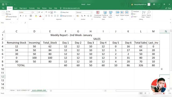
Task: Expand the Merge & Center dropdown arrow
Action: click(x=73, y=16)
